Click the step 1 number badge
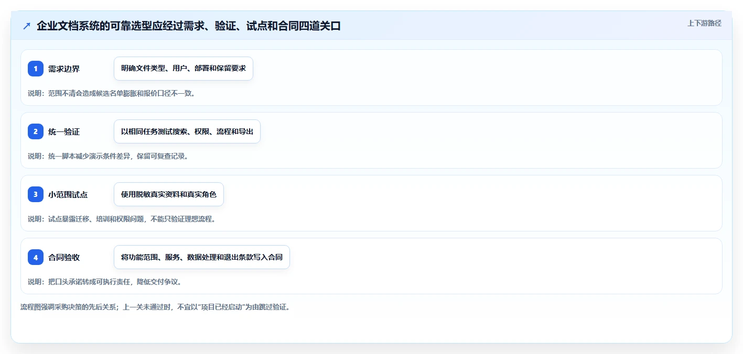The width and height of the screenshot is (743, 354). [x=36, y=69]
